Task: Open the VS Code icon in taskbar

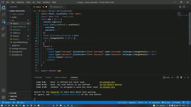Action: [64, 106]
